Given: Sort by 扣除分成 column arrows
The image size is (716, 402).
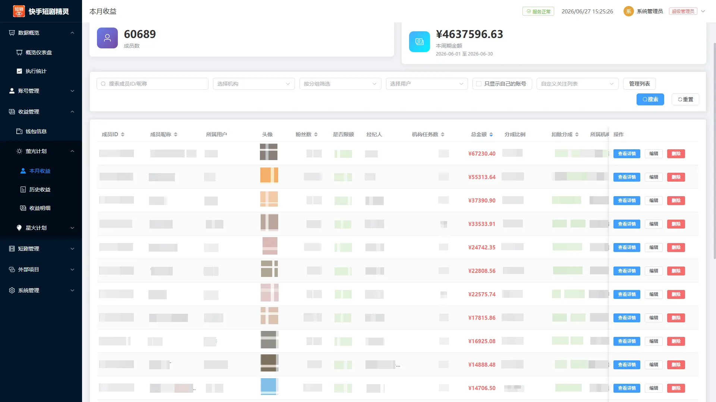Looking at the screenshot, I should coord(577,134).
